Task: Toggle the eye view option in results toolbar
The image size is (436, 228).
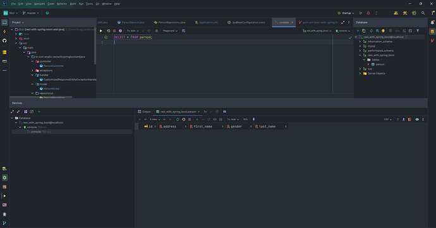Action: 417,119
